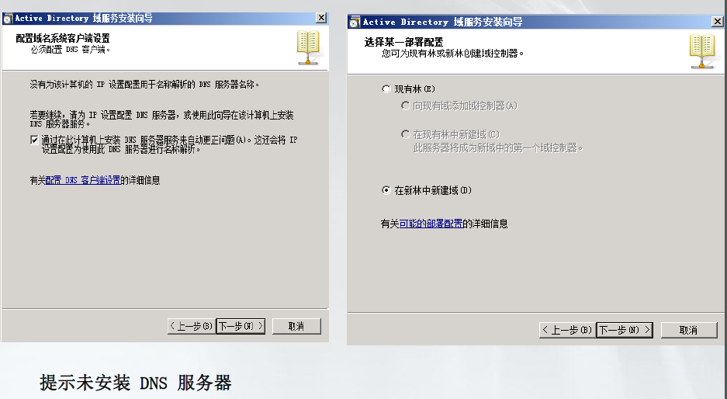Select the 现有林 radio button

[386, 88]
